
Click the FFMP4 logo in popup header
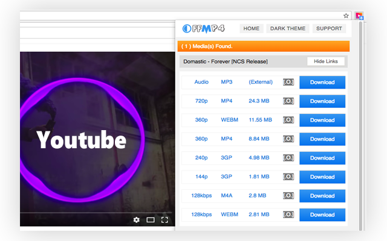point(204,28)
